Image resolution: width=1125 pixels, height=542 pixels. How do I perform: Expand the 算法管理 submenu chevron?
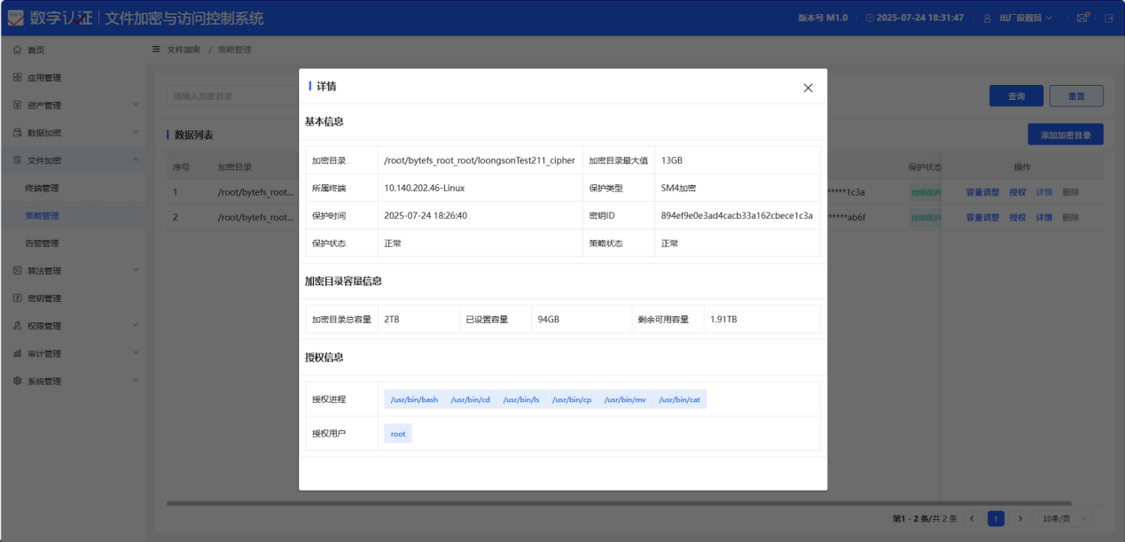[x=136, y=270]
